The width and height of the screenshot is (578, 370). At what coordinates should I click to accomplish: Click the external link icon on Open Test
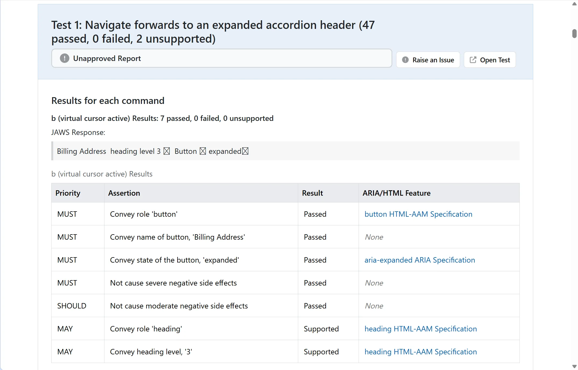point(473,60)
